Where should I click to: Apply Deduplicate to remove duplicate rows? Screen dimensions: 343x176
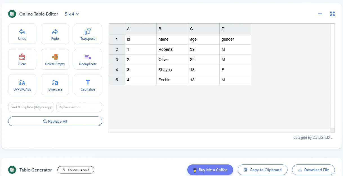point(88,59)
